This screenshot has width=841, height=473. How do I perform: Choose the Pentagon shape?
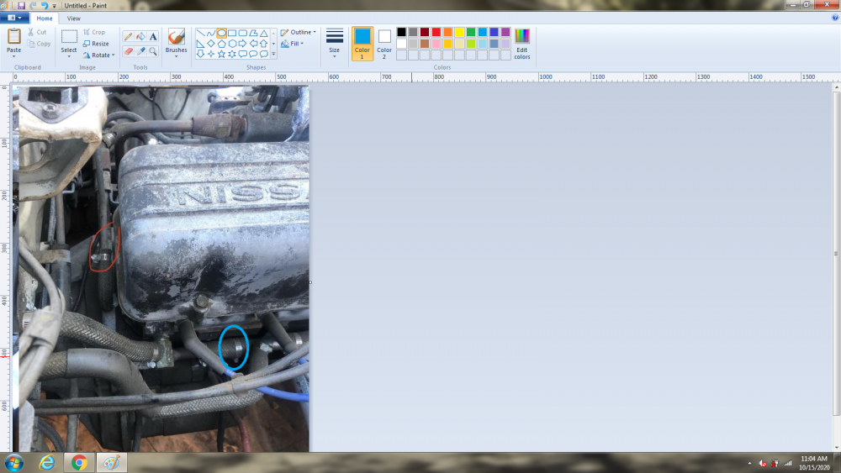[x=221, y=44]
